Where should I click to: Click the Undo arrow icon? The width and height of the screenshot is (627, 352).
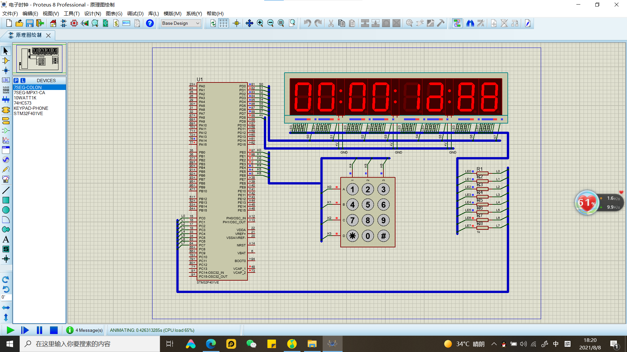pos(307,23)
